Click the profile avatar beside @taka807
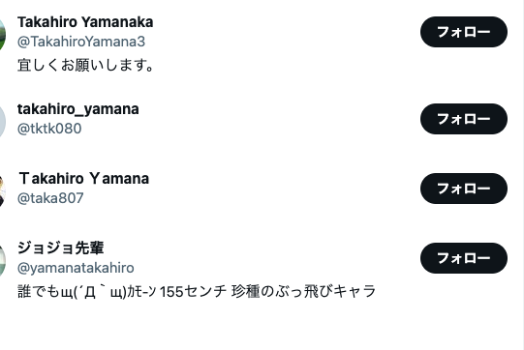 tap(2, 191)
